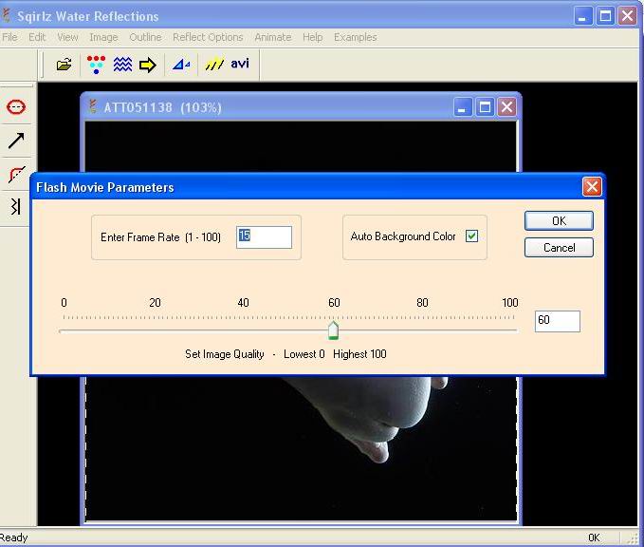Select the colored dots customize icon
The height and width of the screenshot is (547, 644).
[96, 65]
